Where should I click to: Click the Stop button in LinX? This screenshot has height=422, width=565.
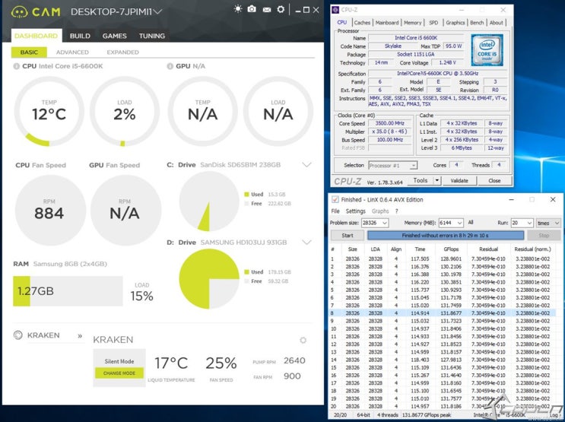(x=544, y=235)
